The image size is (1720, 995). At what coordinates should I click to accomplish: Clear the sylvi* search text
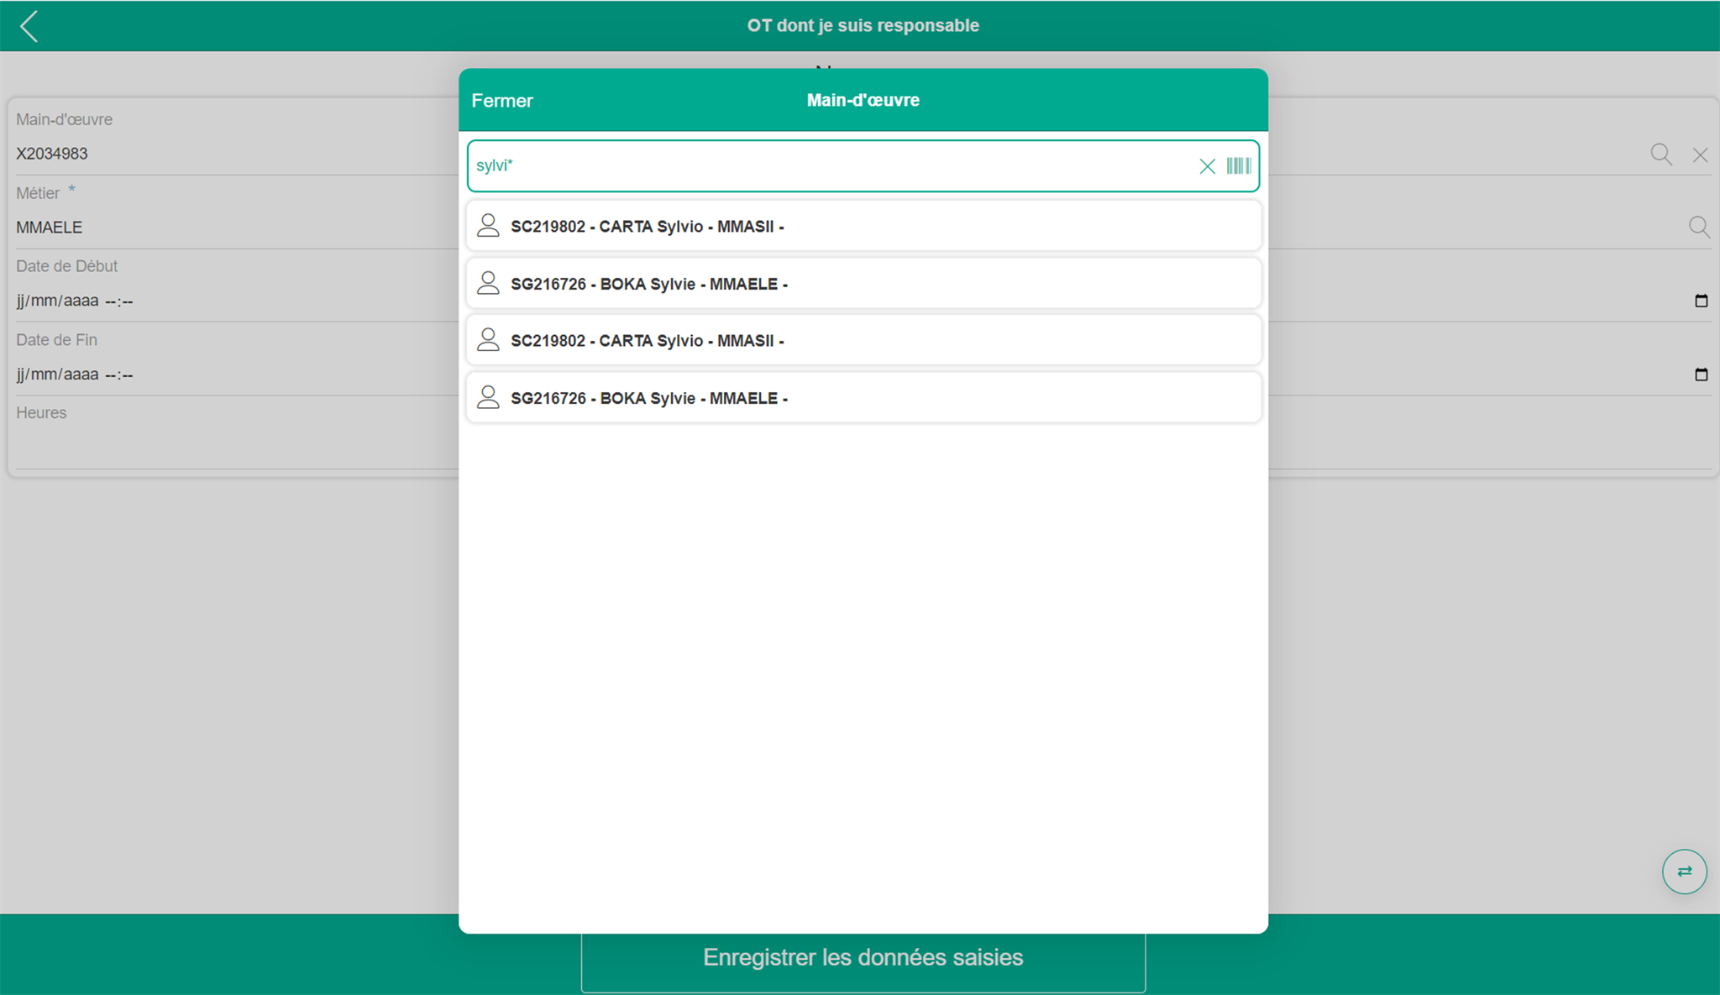[x=1207, y=166]
